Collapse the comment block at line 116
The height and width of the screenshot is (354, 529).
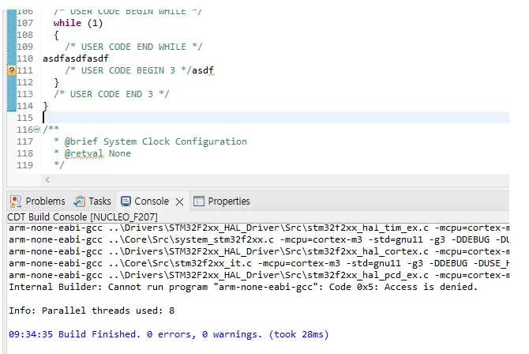(x=37, y=130)
